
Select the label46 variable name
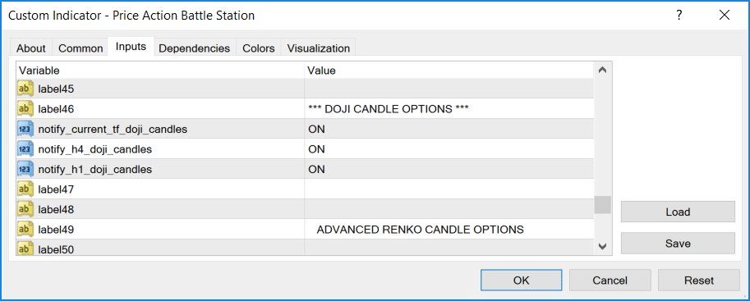coord(56,109)
